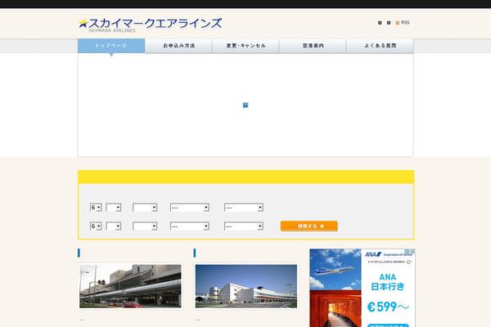Click the ANA 日本行き €599 advertisement
Screen dimensions: 491x327
(x=363, y=288)
